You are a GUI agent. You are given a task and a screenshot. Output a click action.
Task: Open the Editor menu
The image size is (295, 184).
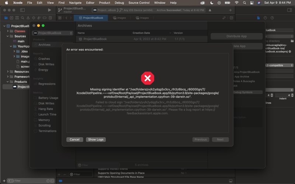tap(90, 3)
